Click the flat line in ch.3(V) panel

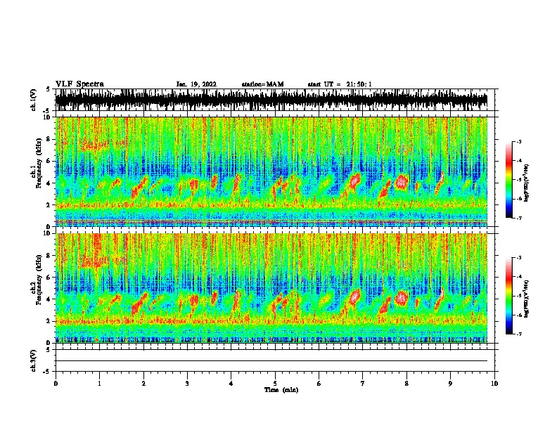[x=271, y=361]
